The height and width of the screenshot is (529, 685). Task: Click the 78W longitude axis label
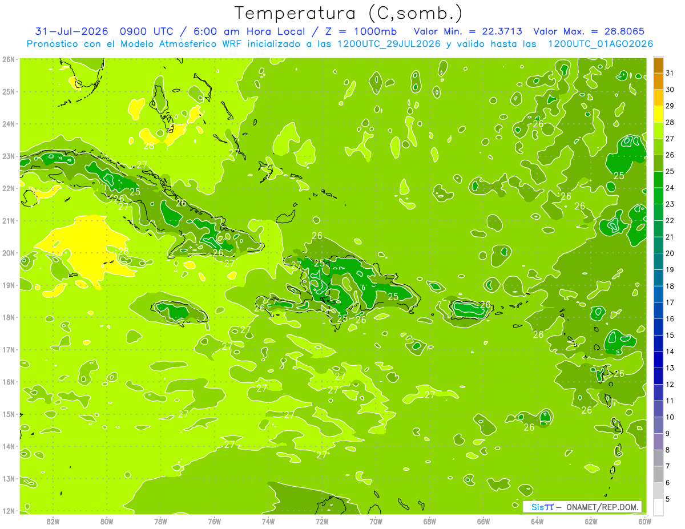tap(160, 520)
